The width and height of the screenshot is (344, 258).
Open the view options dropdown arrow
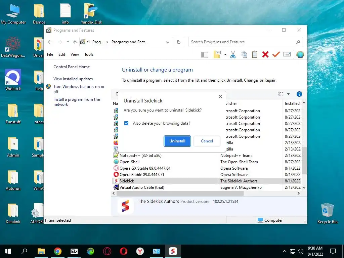(288, 94)
